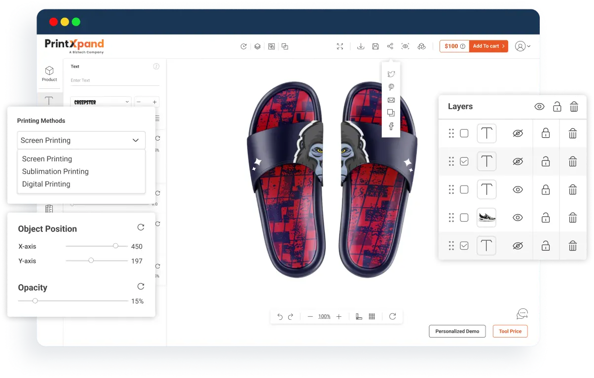Choose Sublimation Printing from the list
Screen dimensions: 594x378
click(x=55, y=171)
